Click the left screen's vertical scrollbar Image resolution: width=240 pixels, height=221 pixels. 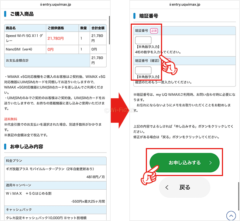[109, 30]
